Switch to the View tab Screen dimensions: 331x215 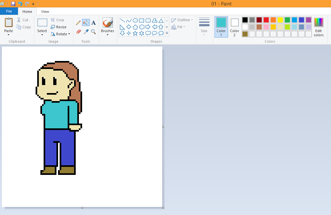click(45, 11)
